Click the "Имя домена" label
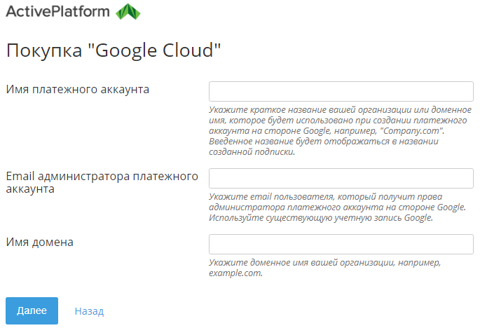 click(x=40, y=242)
